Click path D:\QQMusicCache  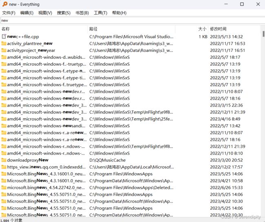[x=108, y=160]
